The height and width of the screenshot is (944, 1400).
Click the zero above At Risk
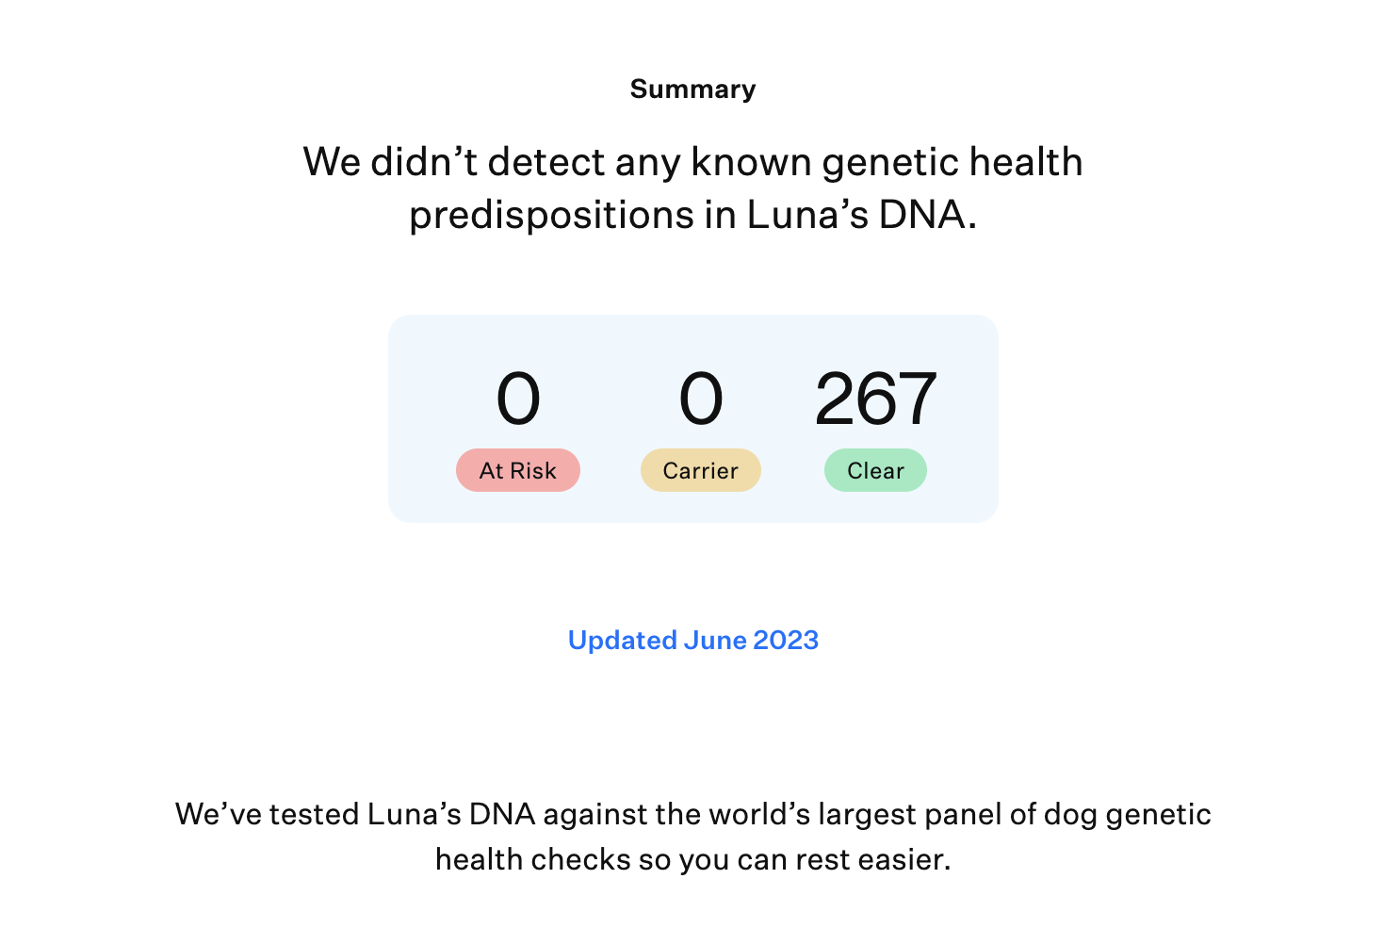click(518, 399)
